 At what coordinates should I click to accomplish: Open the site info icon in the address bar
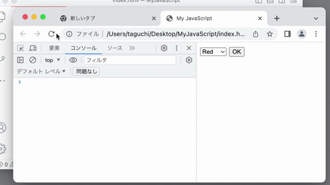[69, 34]
